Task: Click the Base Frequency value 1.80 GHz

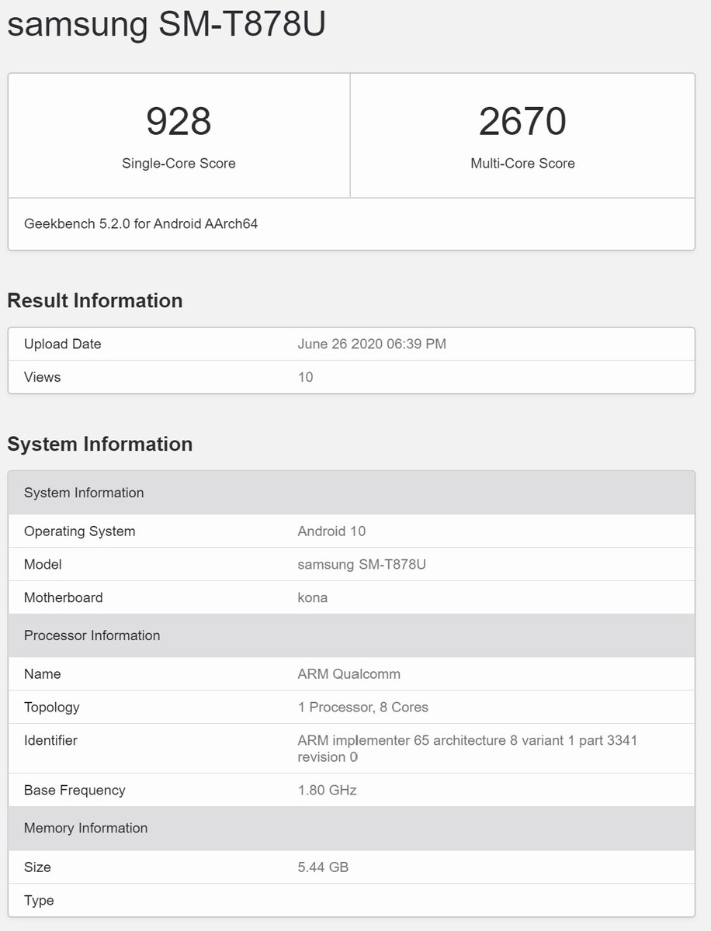Action: pyautogui.click(x=327, y=791)
